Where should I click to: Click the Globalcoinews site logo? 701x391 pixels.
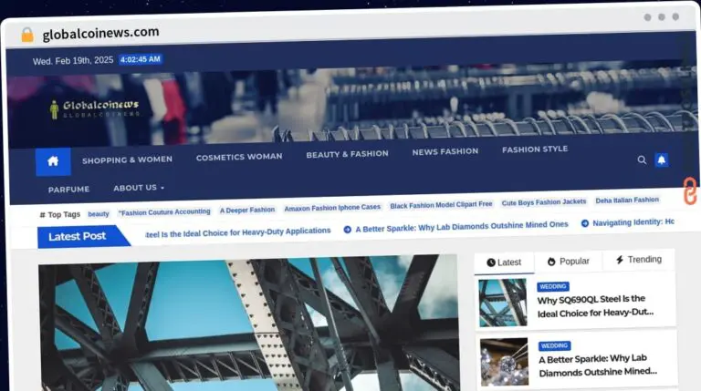tap(95, 108)
